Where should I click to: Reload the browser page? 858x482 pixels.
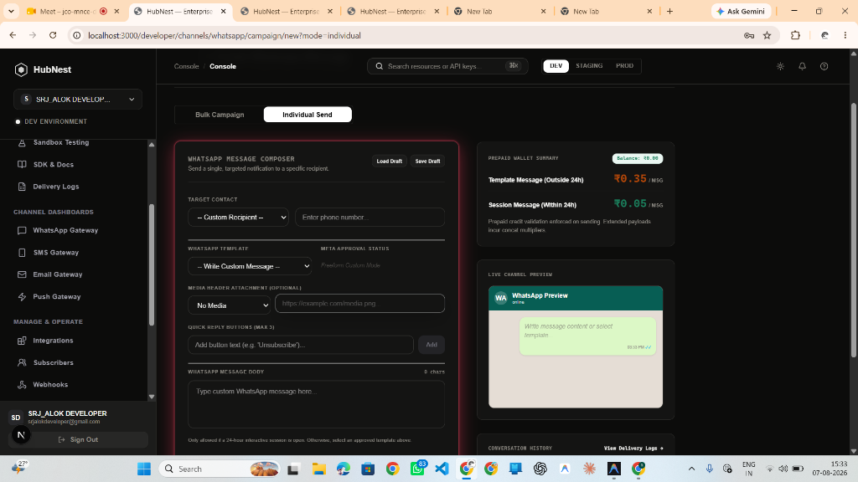click(53, 35)
